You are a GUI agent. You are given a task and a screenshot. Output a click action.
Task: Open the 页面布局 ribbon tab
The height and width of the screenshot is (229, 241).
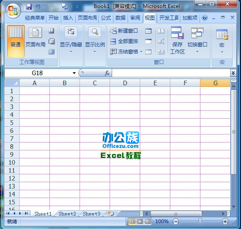(87, 18)
